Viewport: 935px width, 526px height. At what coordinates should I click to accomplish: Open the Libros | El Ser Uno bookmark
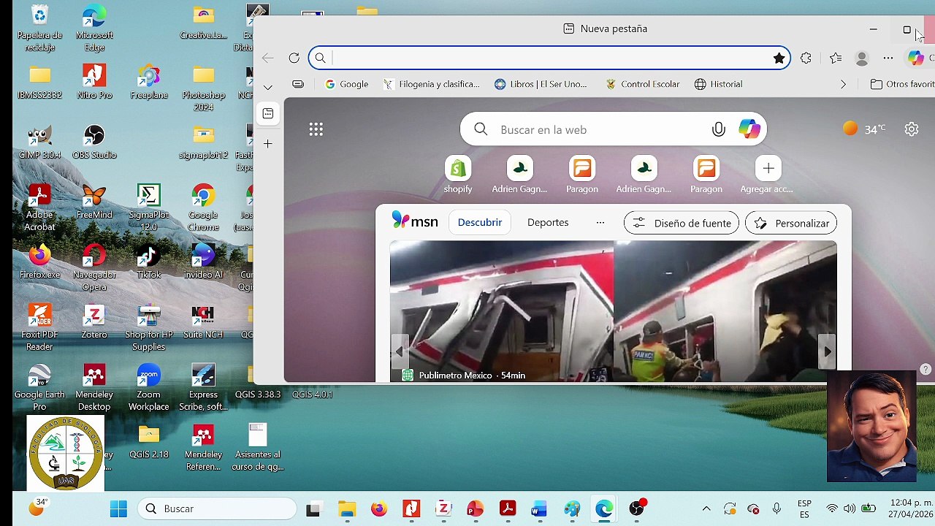click(541, 84)
